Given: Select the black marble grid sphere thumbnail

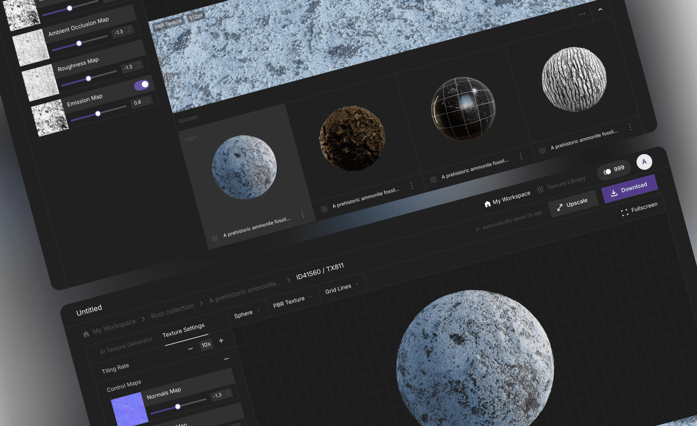Looking at the screenshot, I should pos(464,109).
